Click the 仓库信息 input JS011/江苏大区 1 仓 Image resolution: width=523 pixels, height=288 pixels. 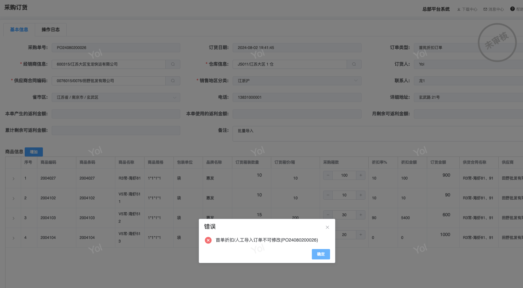point(290,64)
